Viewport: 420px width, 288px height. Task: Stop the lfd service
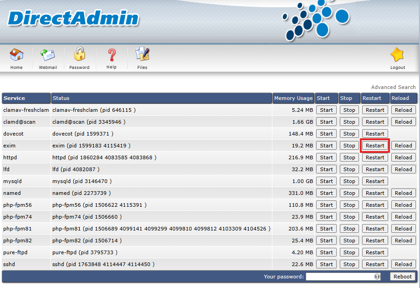pyautogui.click(x=349, y=169)
